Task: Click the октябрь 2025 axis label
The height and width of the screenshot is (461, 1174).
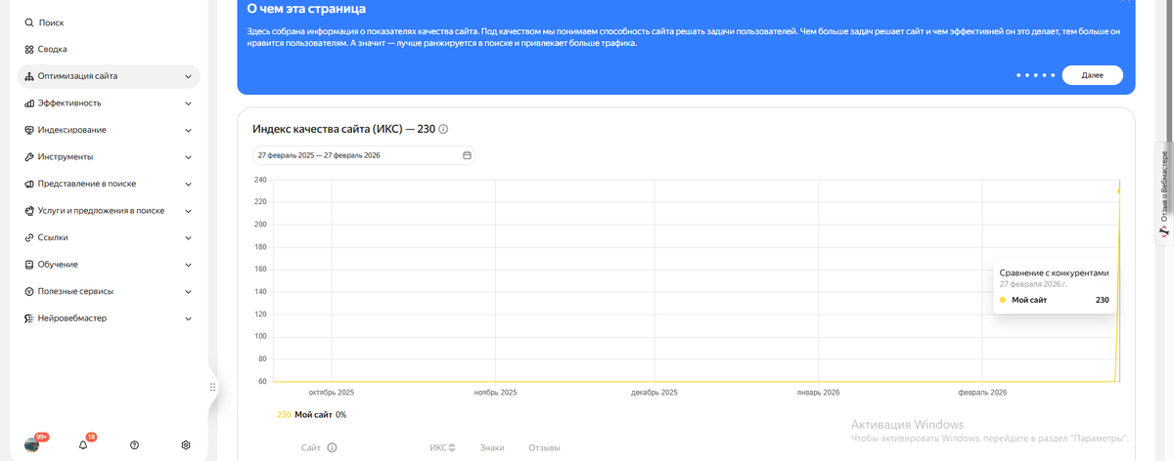Action: tap(332, 393)
